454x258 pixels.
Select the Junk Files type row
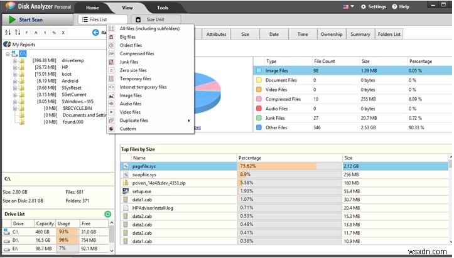(353, 118)
